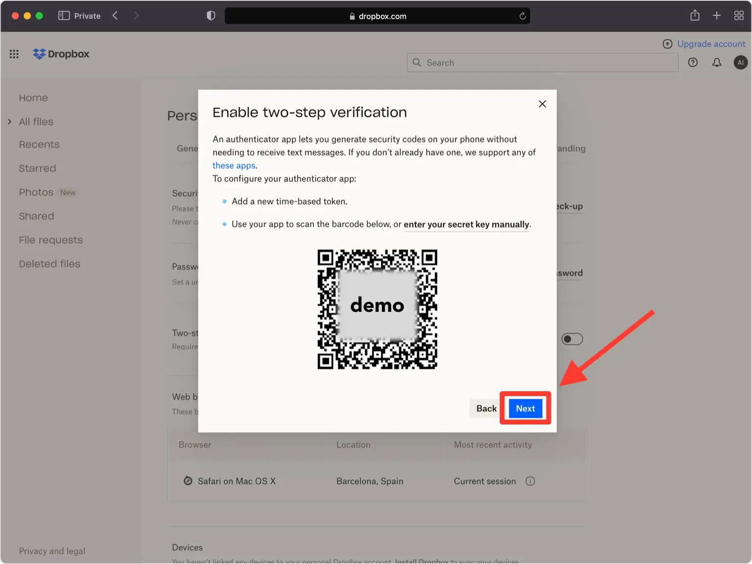
Task: Click the Location column header
Action: [x=353, y=445]
